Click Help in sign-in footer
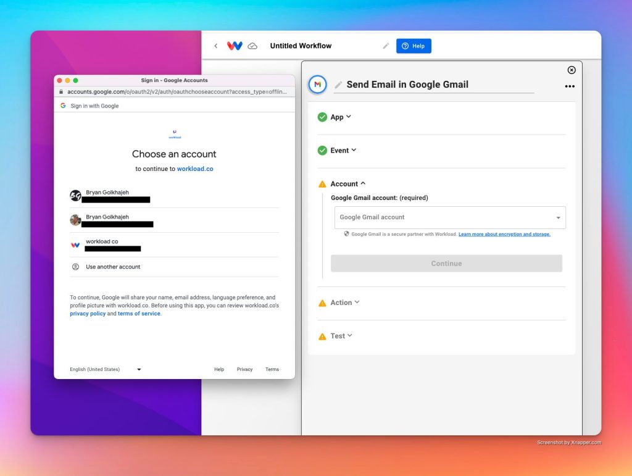This screenshot has height=476, width=632. [219, 369]
